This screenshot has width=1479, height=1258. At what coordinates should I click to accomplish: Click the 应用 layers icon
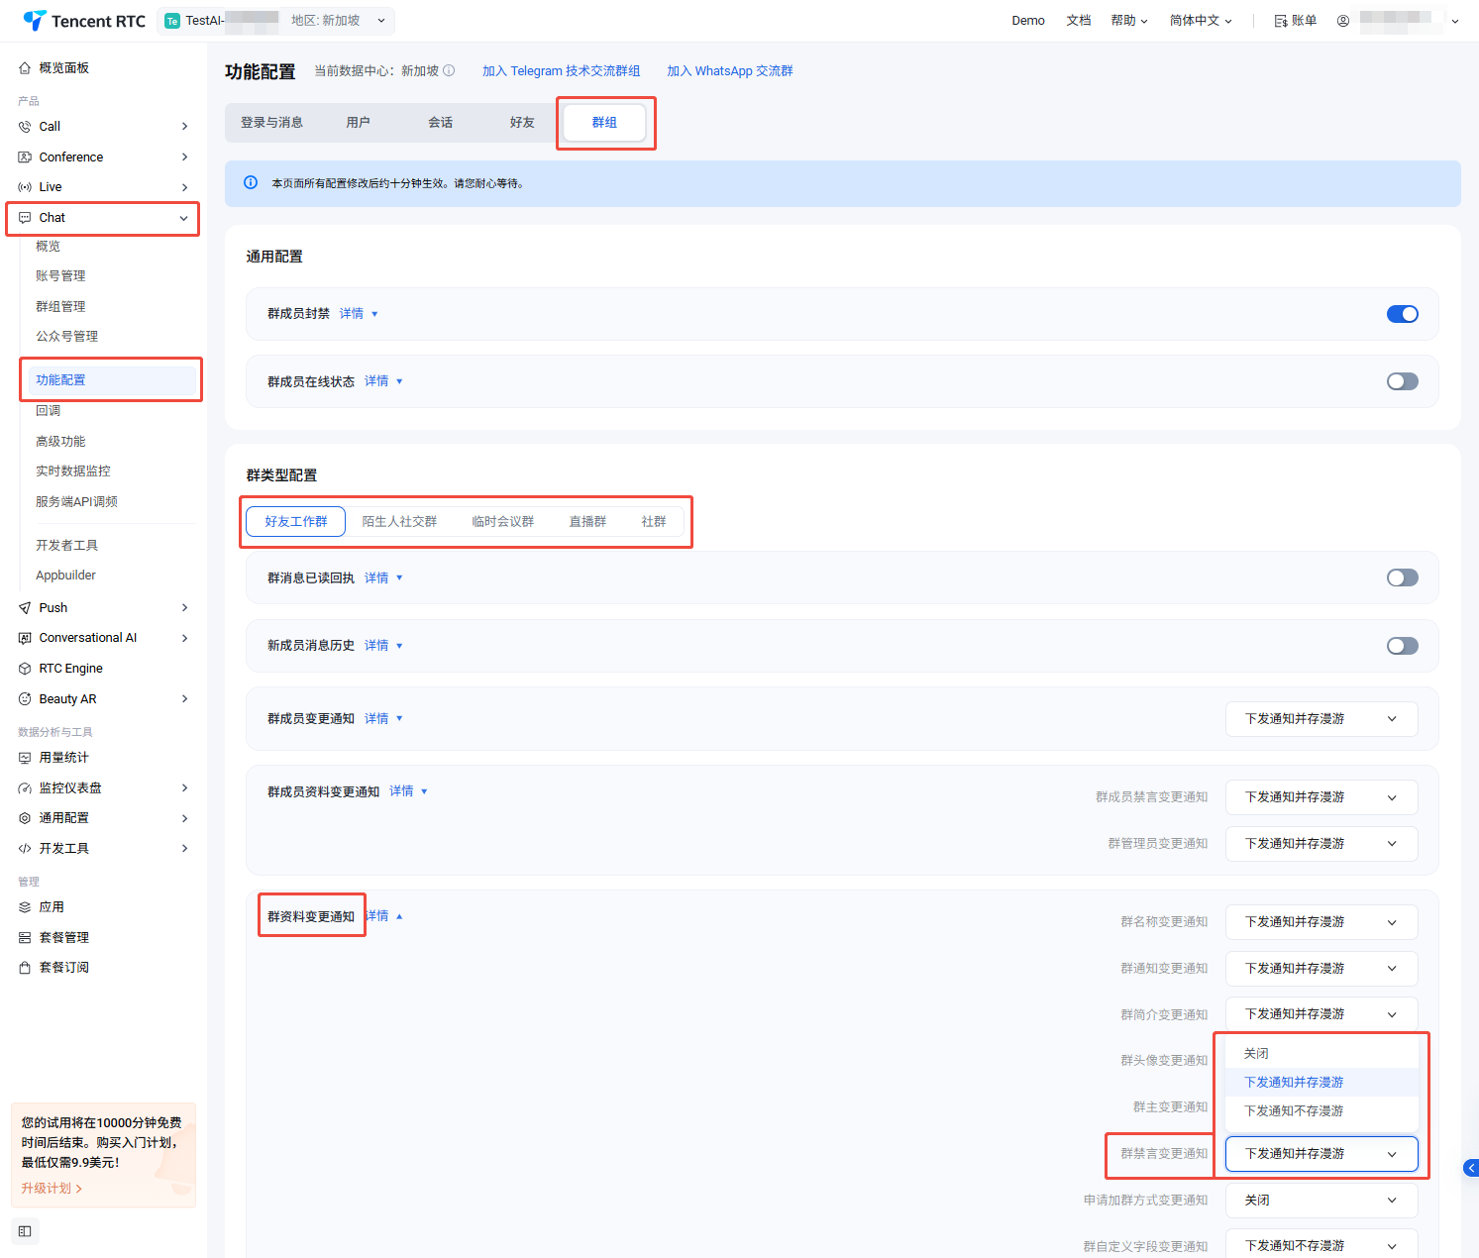(25, 907)
